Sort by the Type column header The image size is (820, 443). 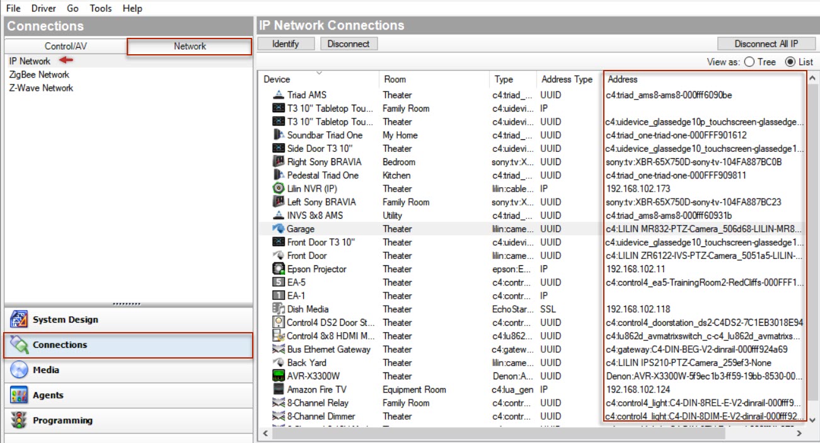(512, 79)
